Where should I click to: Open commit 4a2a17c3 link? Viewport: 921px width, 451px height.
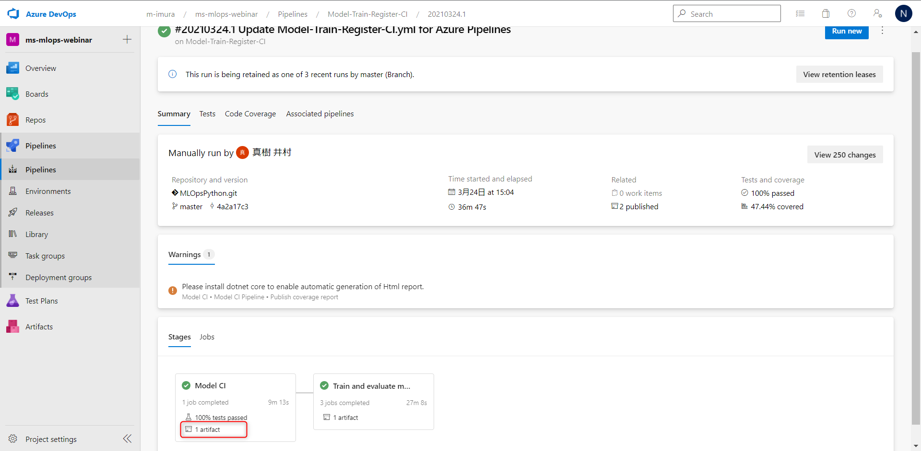tap(232, 206)
